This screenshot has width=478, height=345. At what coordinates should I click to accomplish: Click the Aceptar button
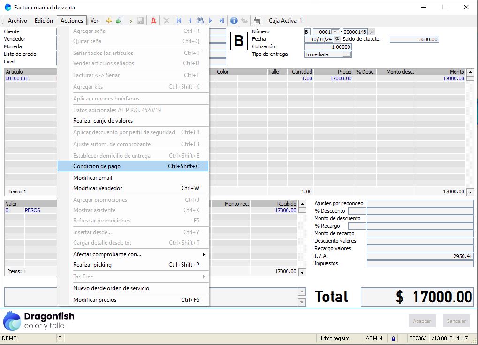pyautogui.click(x=422, y=321)
